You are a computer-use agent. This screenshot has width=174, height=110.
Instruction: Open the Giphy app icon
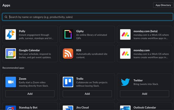[x=68, y=34]
